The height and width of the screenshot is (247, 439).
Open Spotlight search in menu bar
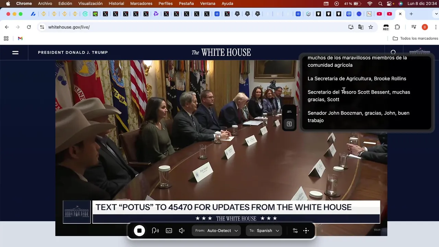[380, 3]
